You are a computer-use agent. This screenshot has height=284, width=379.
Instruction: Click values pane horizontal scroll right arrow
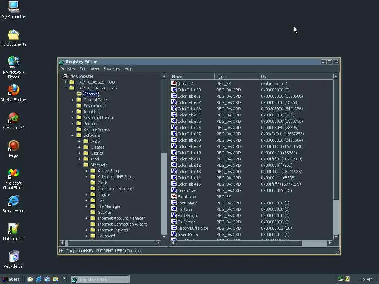330,243
